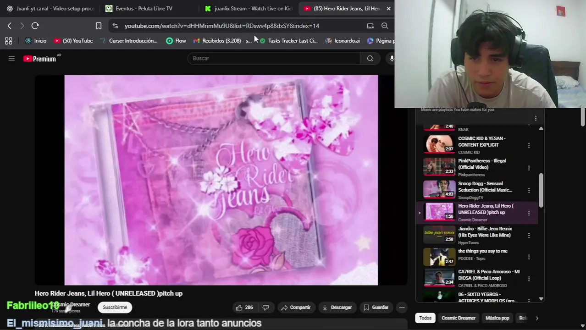This screenshot has width=586, height=330.
Task: Play CA7RIEL & Paco Amoroso MI DIOSA thumbnail
Action: (439, 278)
